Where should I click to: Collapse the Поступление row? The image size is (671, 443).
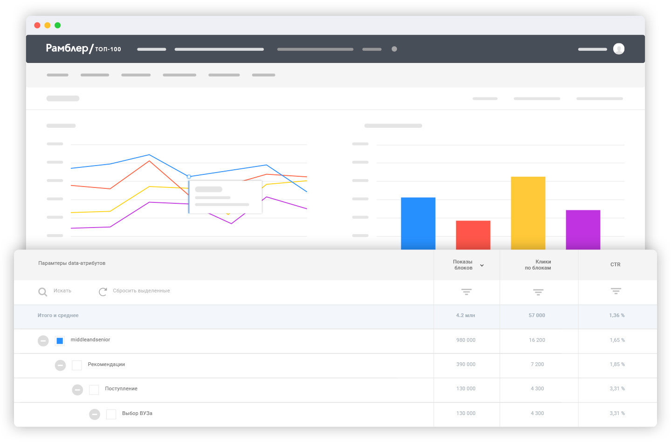[x=77, y=390]
